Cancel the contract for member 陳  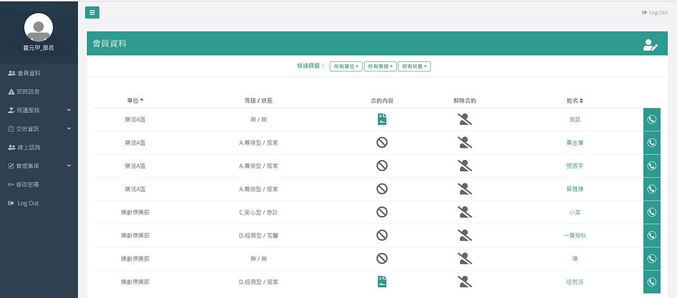coord(464,258)
